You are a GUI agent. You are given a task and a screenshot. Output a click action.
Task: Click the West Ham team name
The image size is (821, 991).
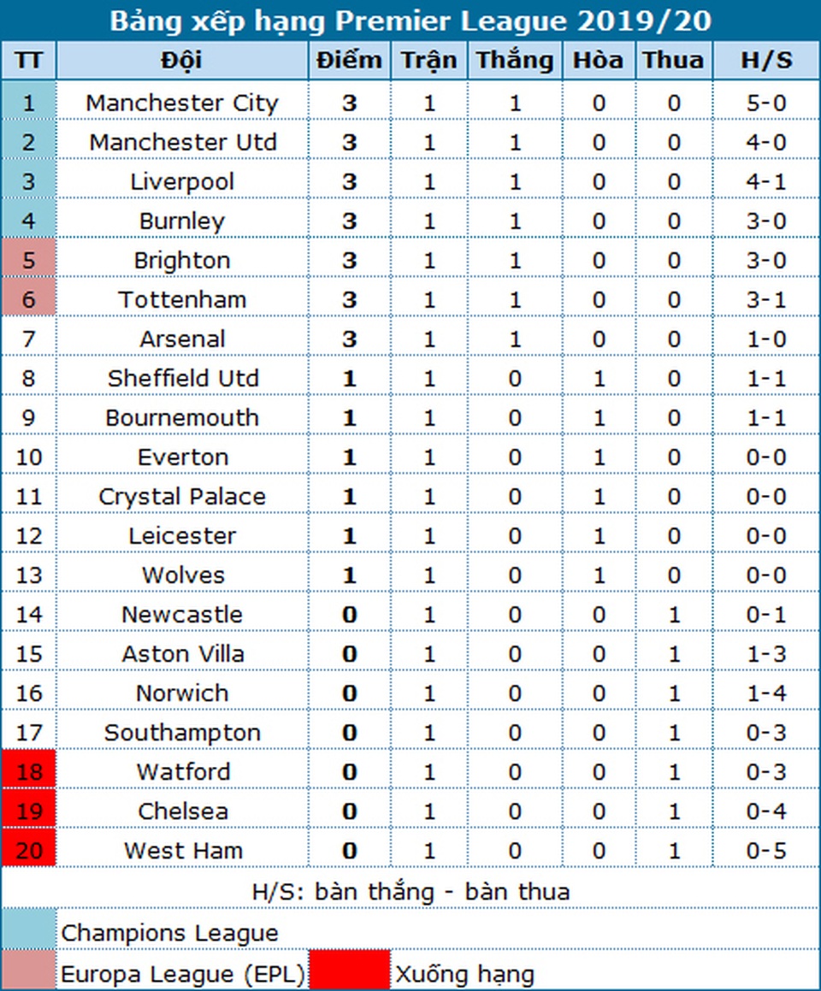click(x=182, y=851)
